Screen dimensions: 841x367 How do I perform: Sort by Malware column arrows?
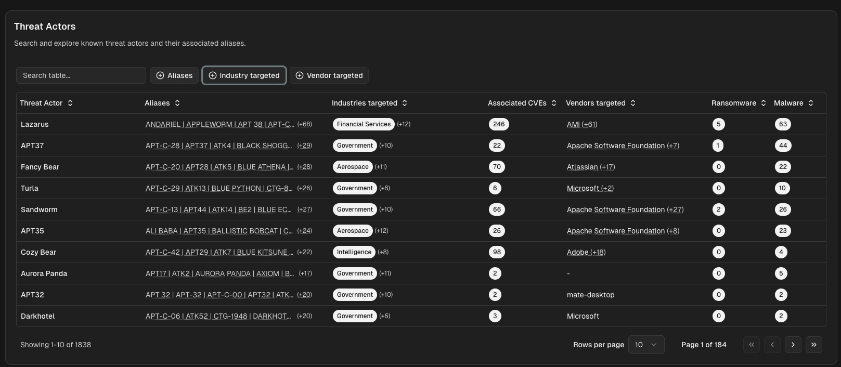click(810, 103)
